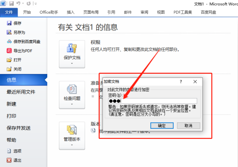Screen dimensions: 238x167
Task: Click the password warning text starting 警告
Action: [152, 110]
